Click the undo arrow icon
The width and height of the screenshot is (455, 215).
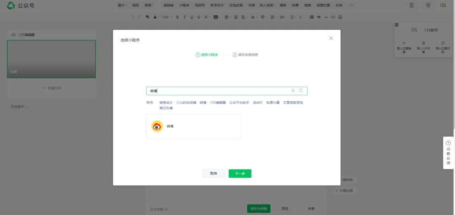pos(132,17)
